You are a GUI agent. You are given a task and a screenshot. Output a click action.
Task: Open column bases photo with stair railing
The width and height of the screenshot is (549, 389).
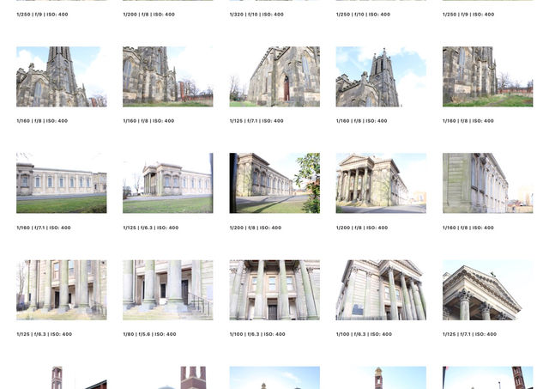168,290
